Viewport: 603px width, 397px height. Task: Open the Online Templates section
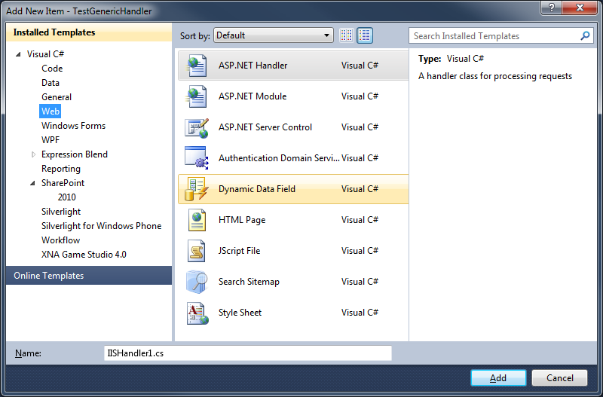pos(89,276)
